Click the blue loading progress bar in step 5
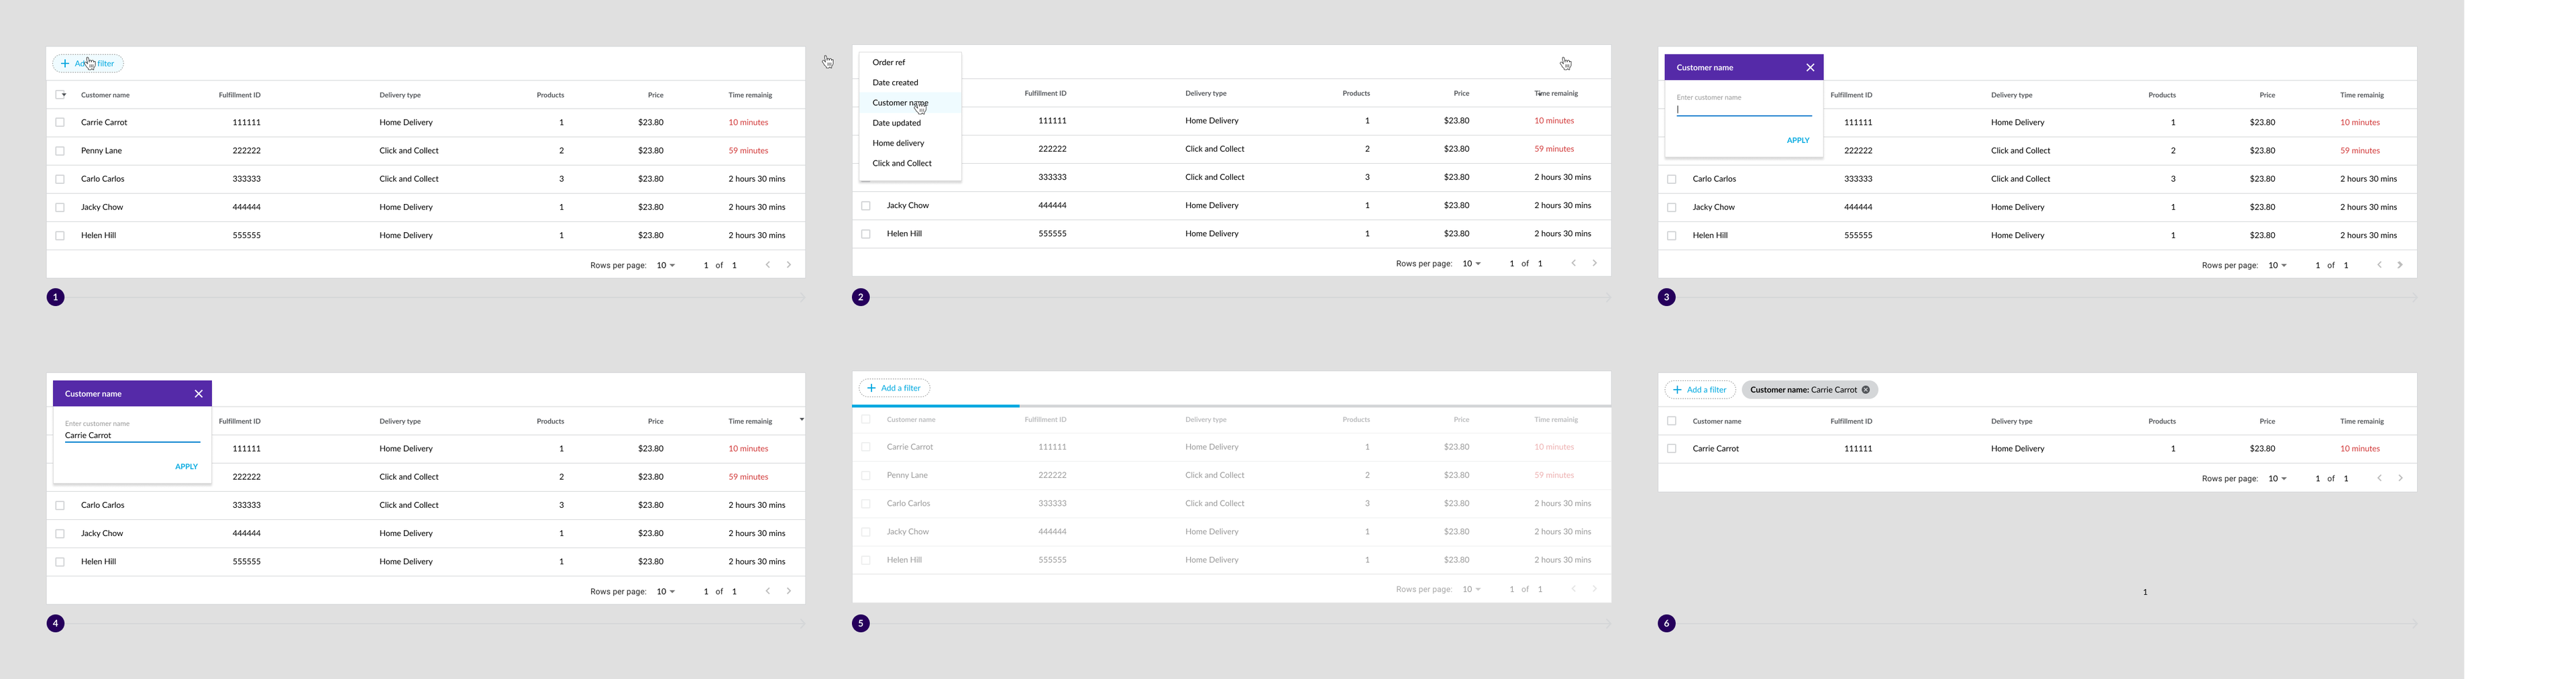 [935, 406]
